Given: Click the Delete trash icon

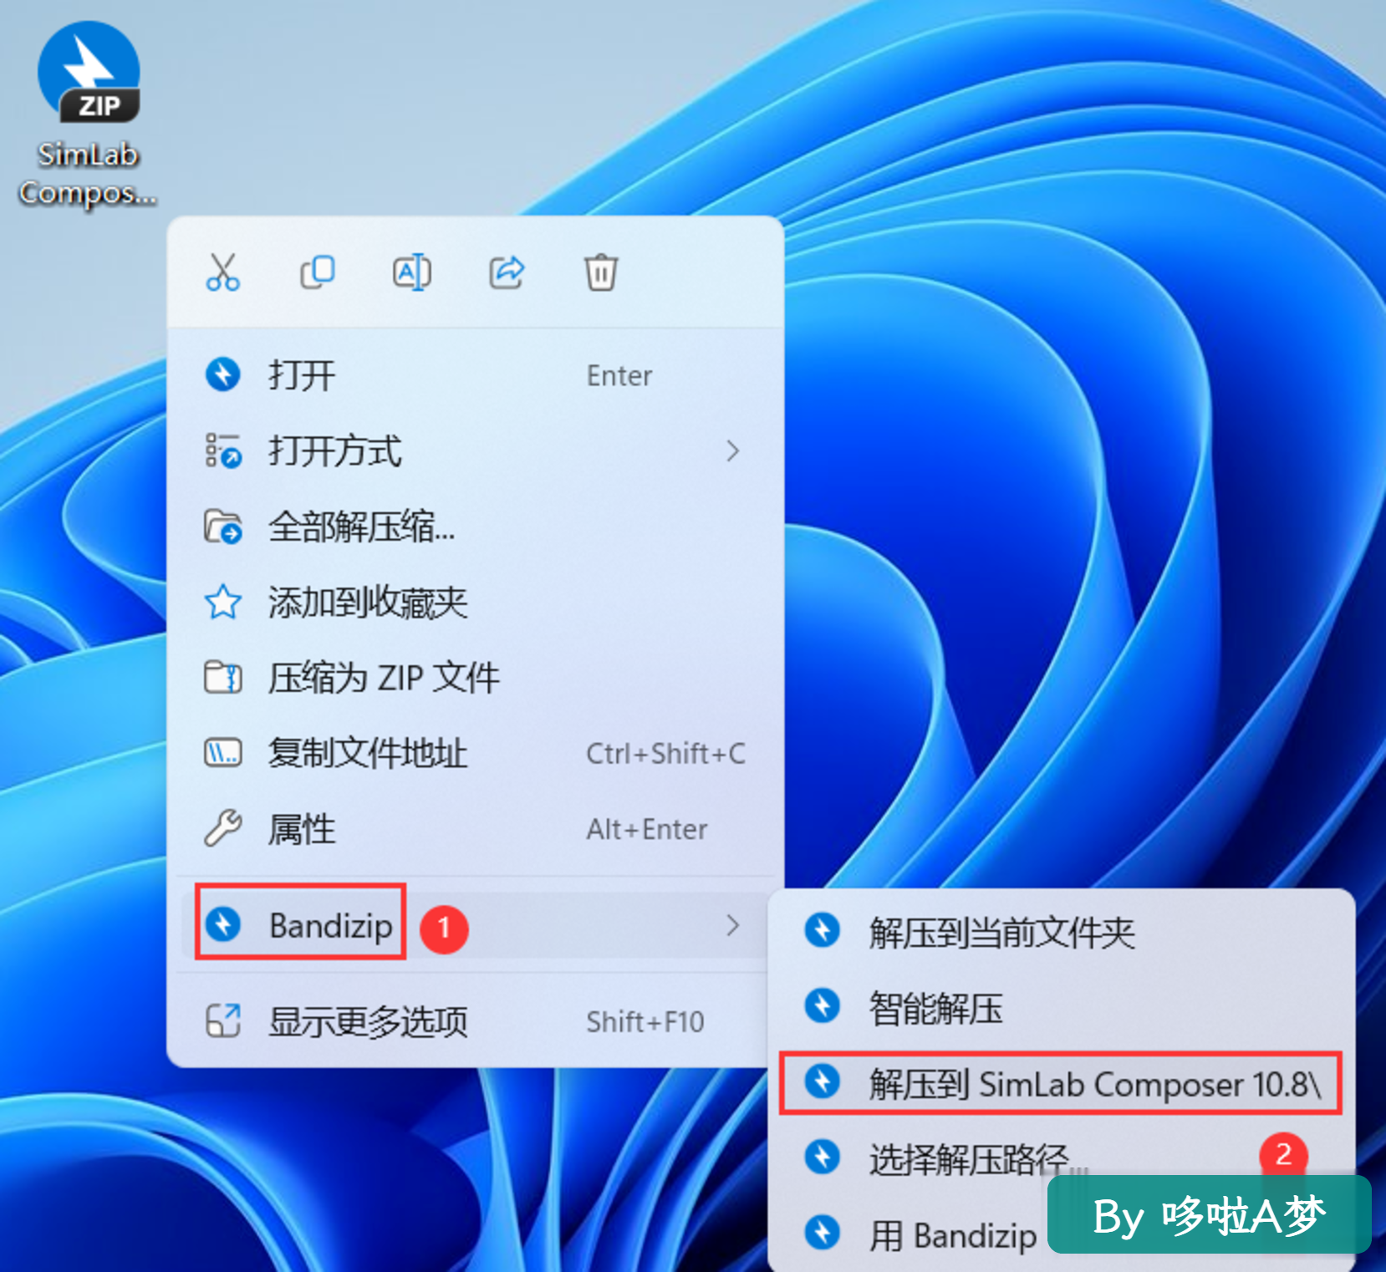Looking at the screenshot, I should (601, 272).
